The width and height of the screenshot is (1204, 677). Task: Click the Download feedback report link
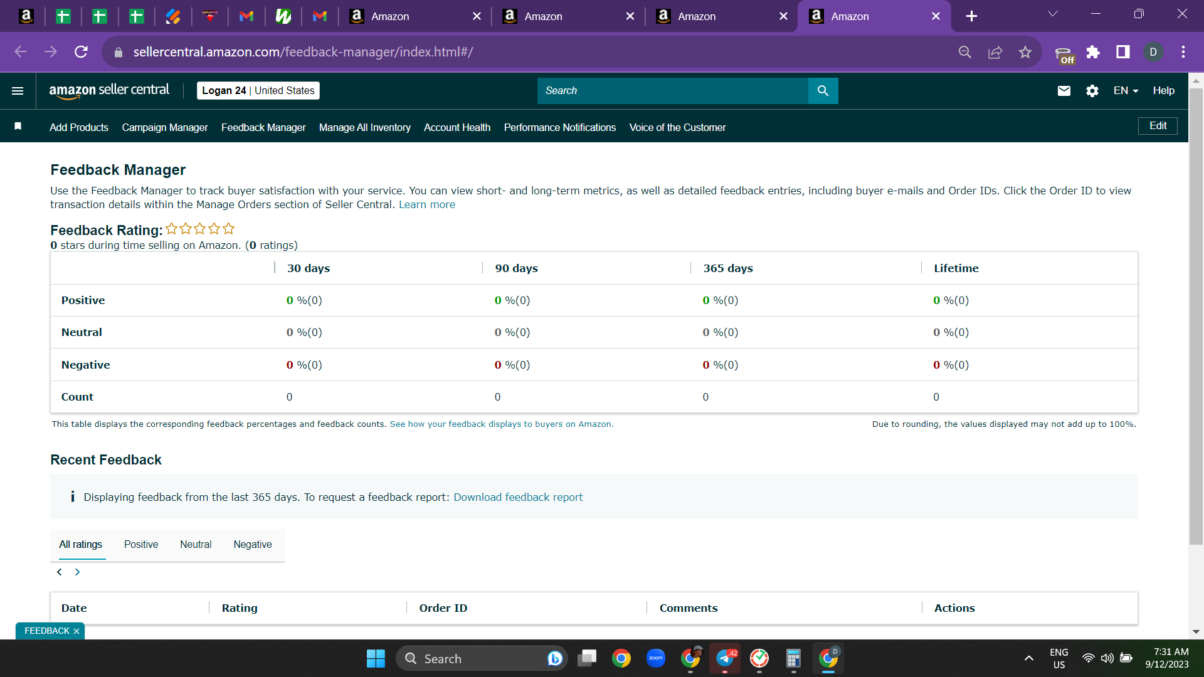pos(518,497)
